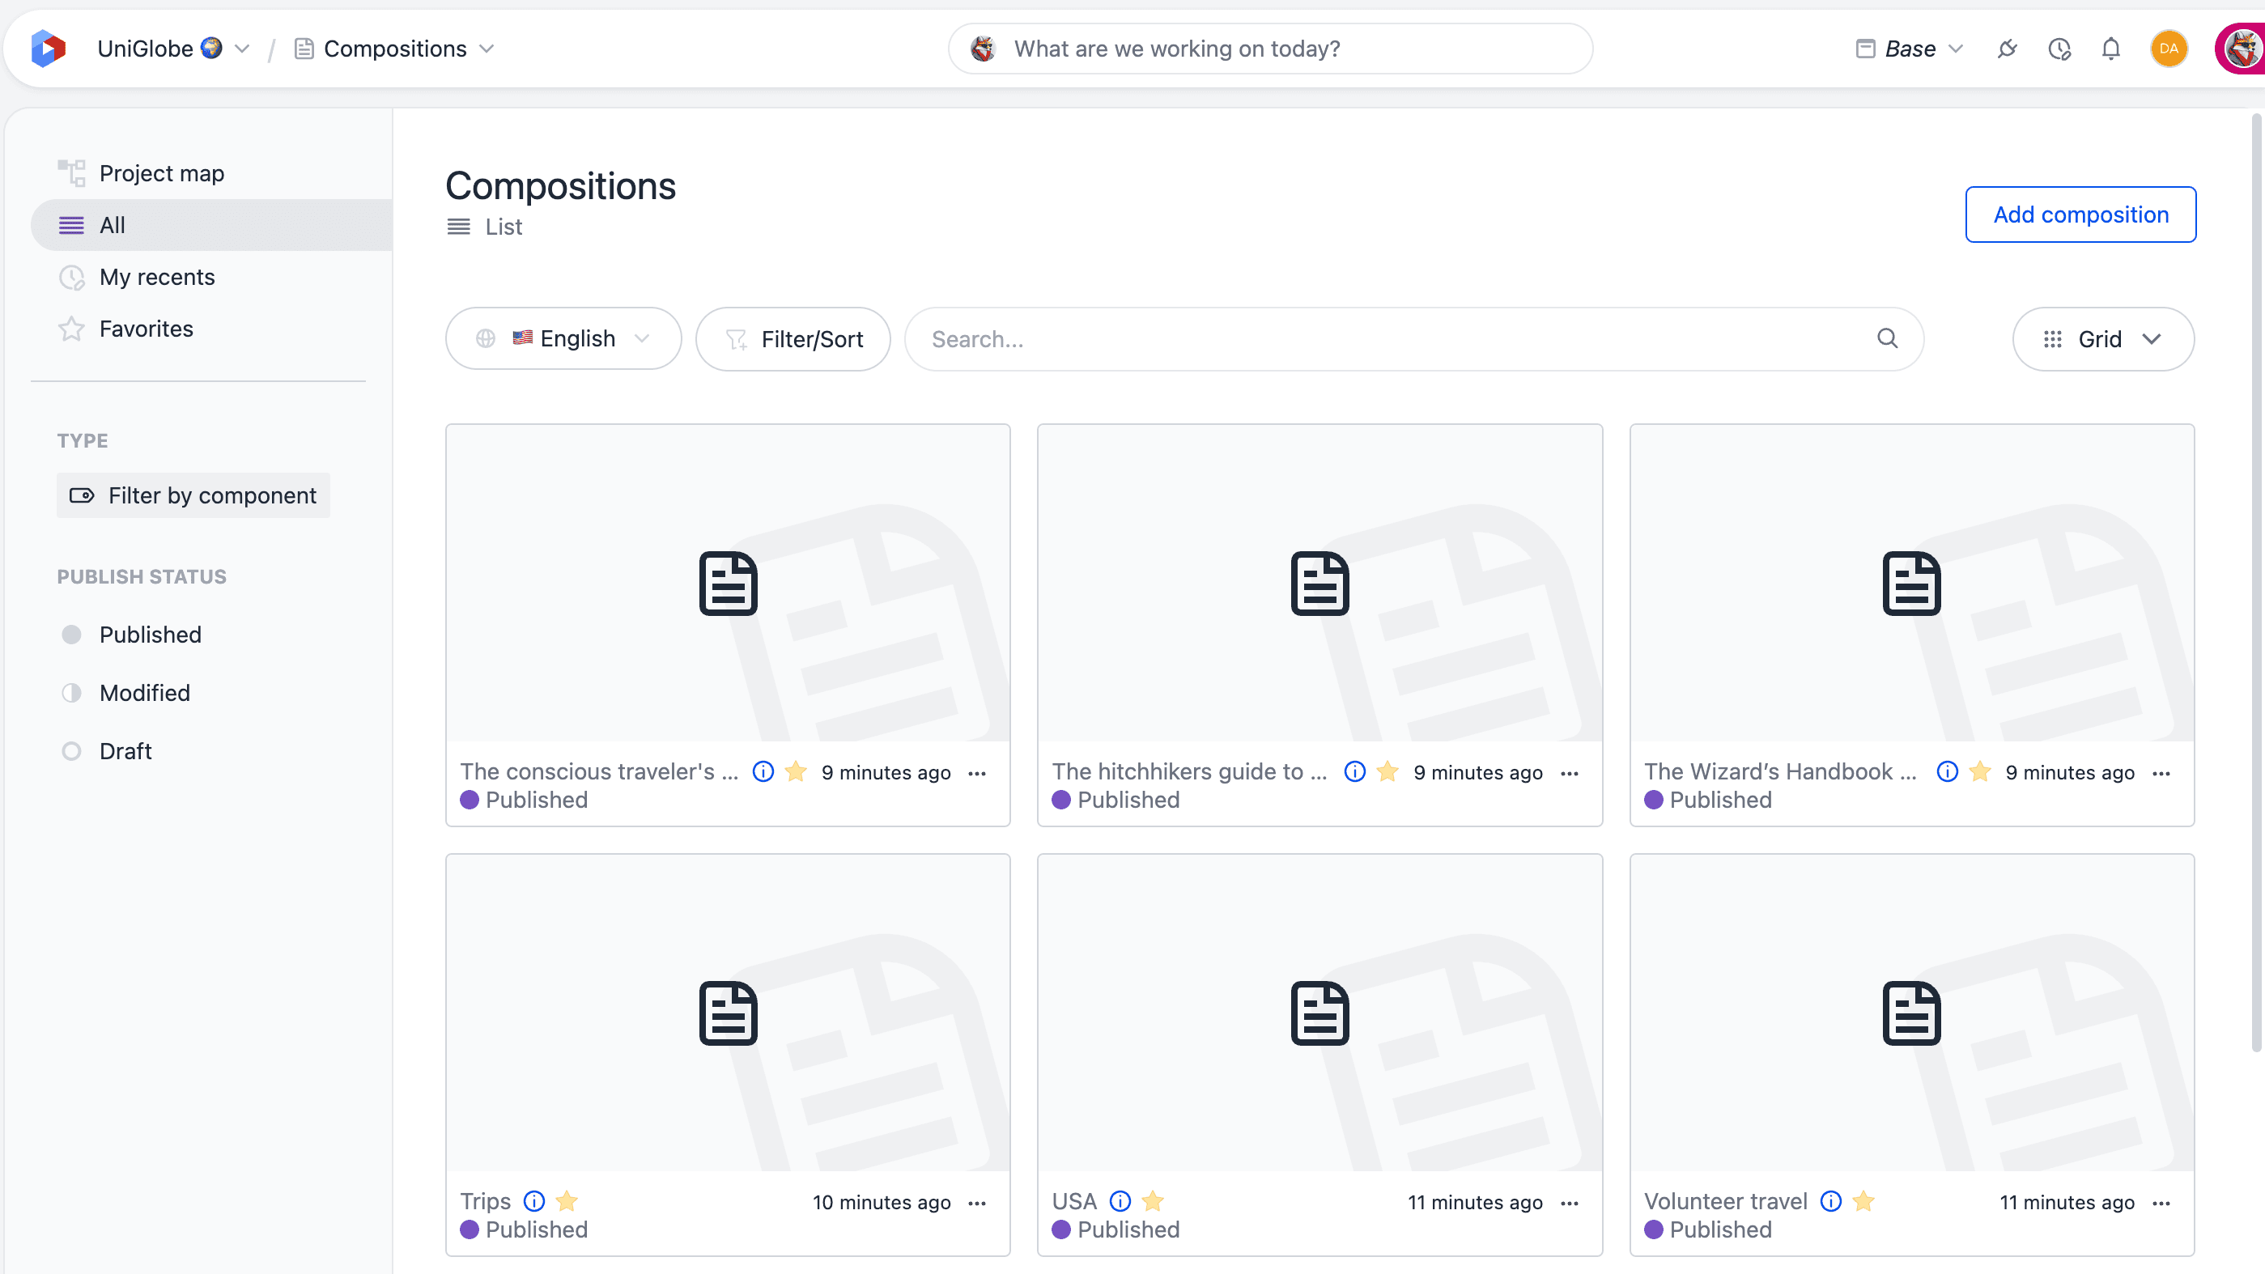2265x1274 pixels.
Task: Click the Volunteer travel title text
Action: [1725, 1201]
